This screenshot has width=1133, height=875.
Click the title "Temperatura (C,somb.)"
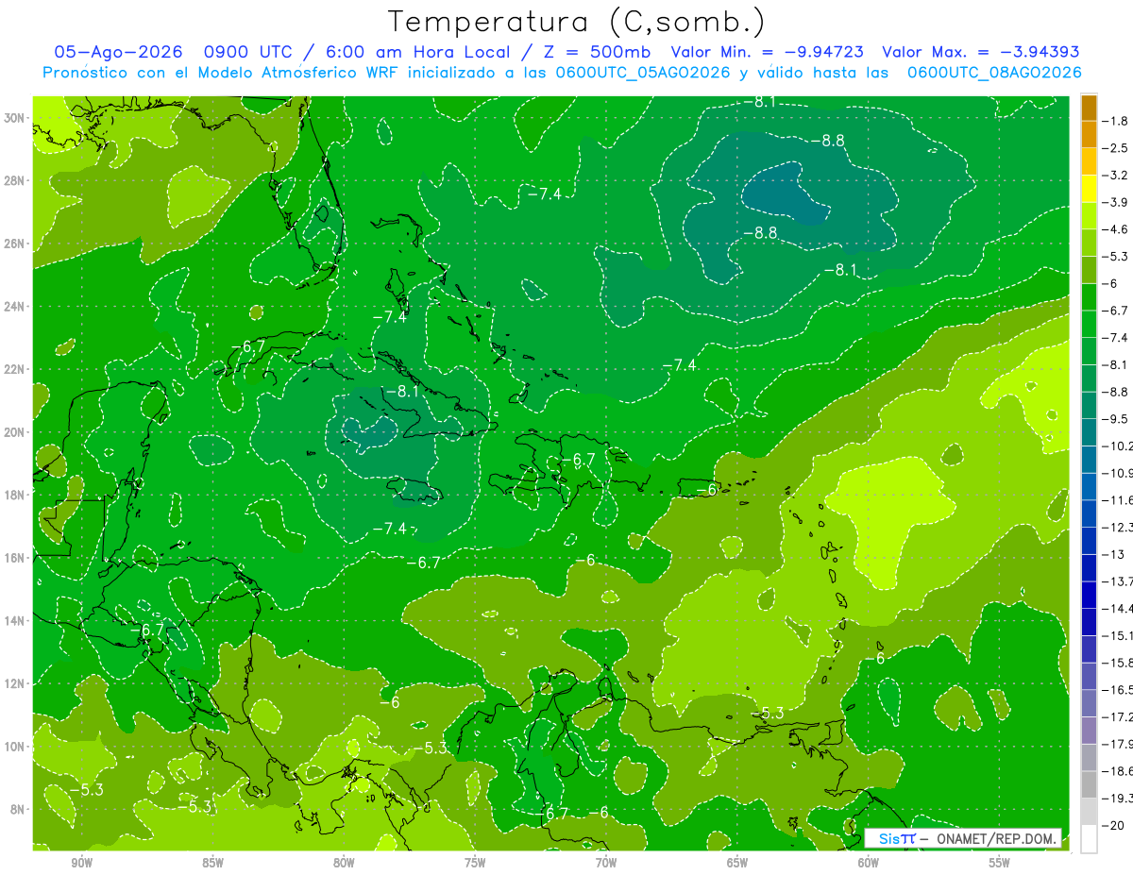[577, 22]
